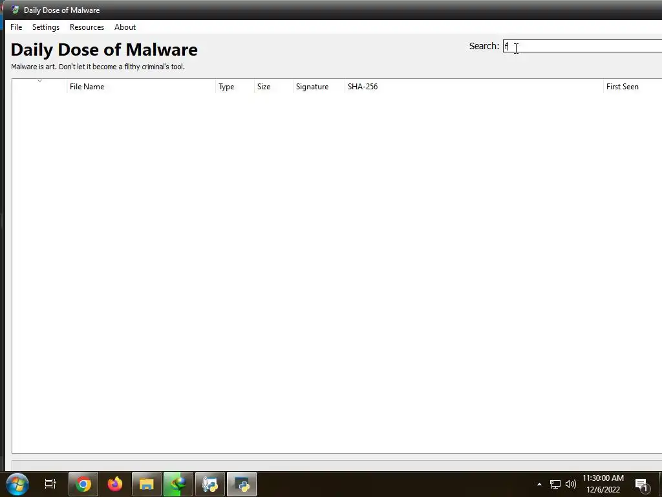Click the Daily Dose of Malware title icon

(x=16, y=10)
